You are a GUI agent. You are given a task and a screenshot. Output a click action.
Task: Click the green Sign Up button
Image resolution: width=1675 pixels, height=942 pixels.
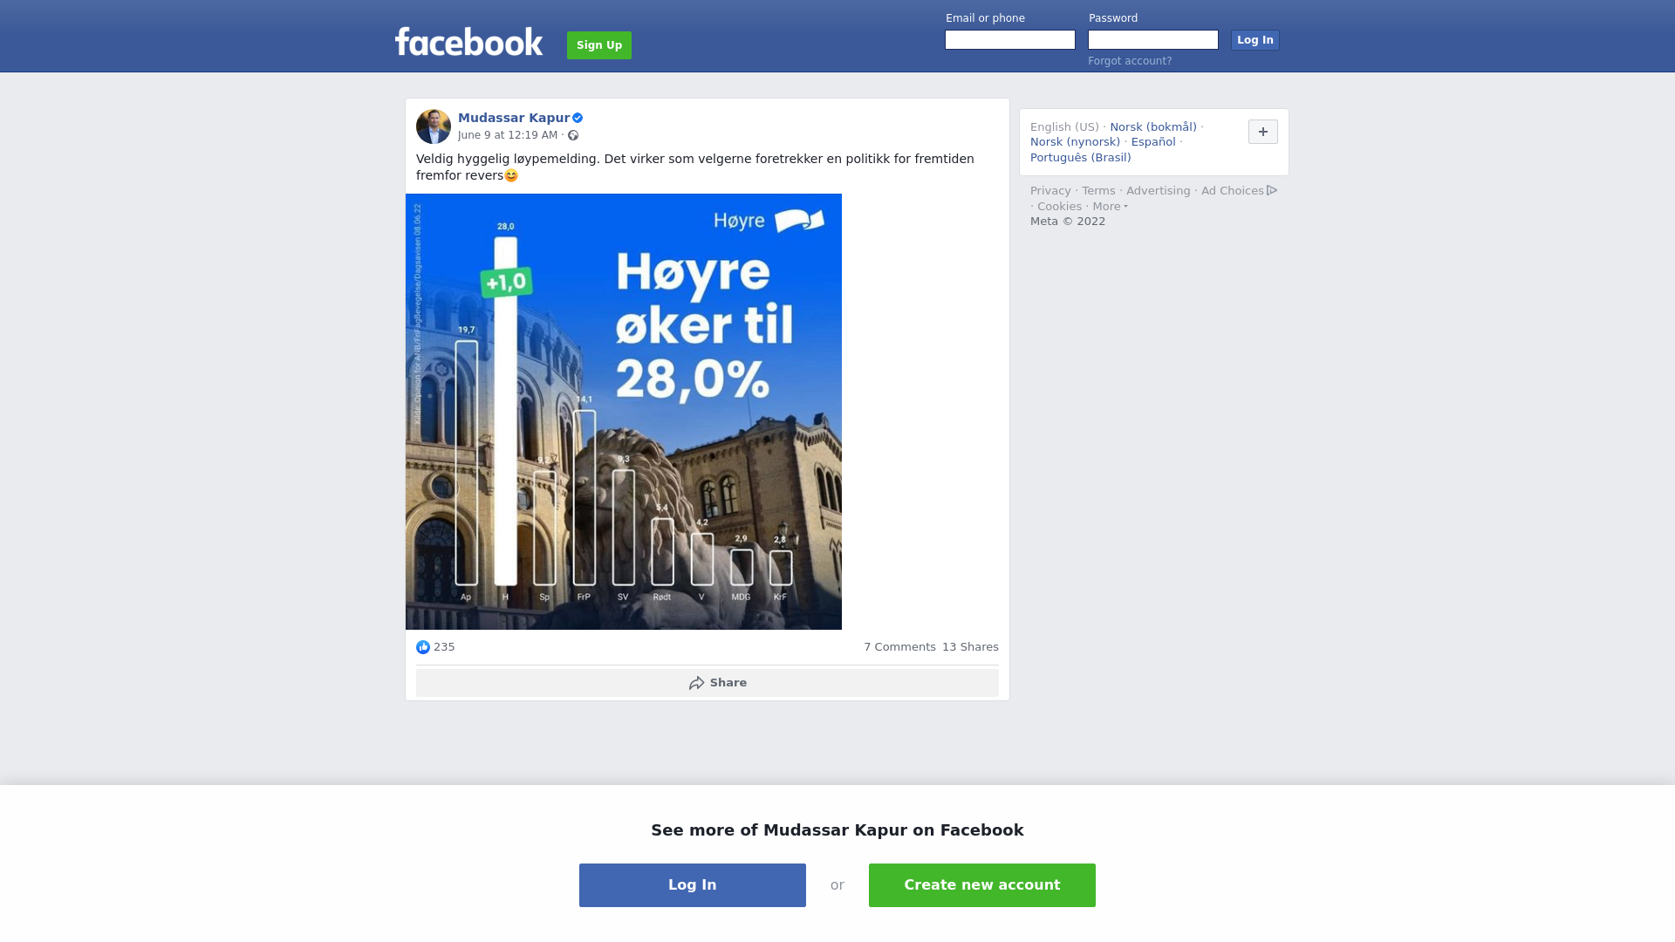[599, 45]
